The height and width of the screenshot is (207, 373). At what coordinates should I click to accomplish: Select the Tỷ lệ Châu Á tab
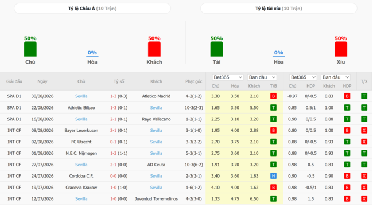click(x=92, y=9)
